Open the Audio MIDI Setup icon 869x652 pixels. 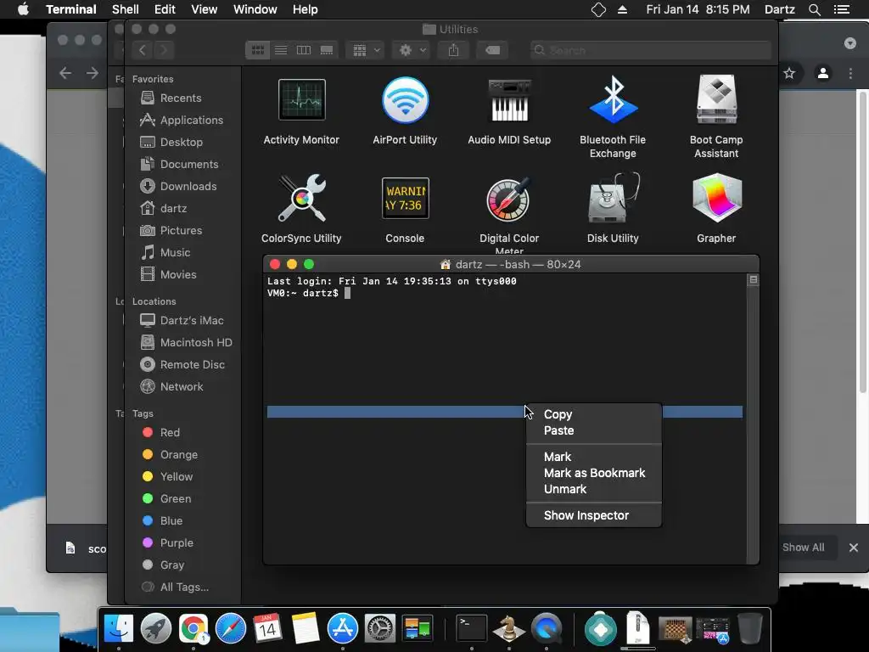coord(509,100)
